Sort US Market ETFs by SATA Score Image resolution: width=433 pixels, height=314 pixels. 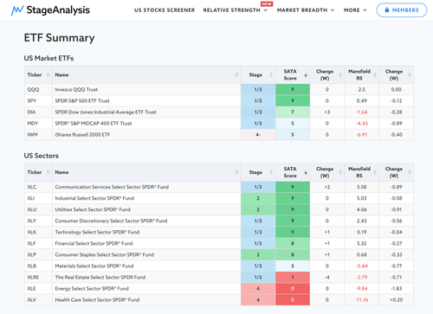(293, 75)
